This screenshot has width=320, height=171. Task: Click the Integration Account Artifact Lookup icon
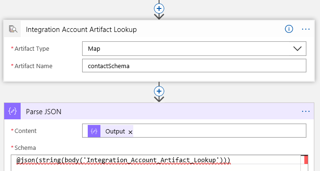tap(13, 29)
